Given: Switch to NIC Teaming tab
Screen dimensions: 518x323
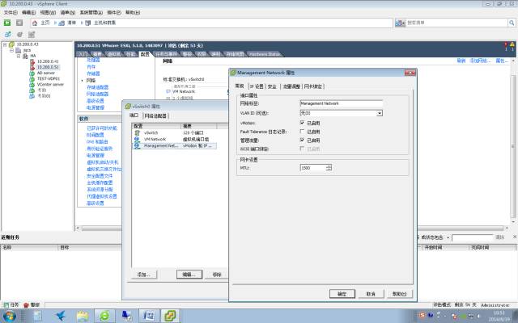Looking at the screenshot, I should [x=313, y=86].
